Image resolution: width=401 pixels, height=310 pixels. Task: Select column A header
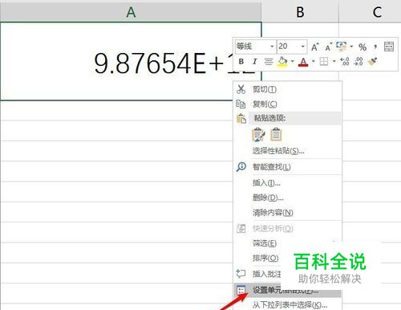point(131,12)
